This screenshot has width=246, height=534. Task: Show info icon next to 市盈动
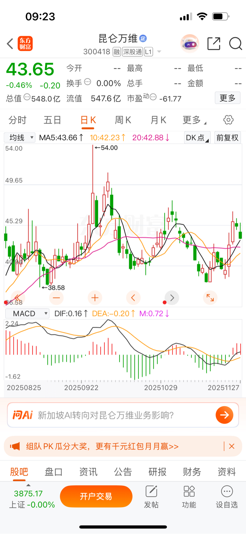tap(153, 97)
